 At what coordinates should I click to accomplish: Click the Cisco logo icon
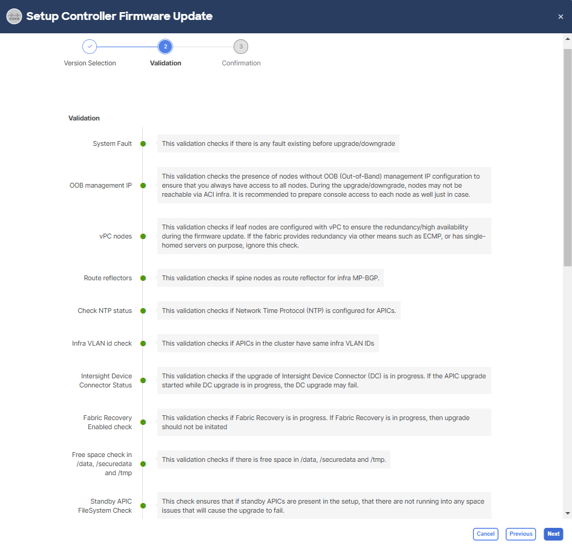pyautogui.click(x=14, y=16)
